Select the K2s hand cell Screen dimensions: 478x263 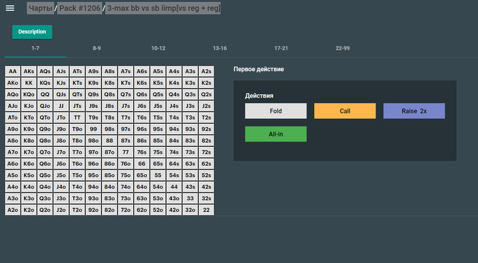click(x=206, y=83)
